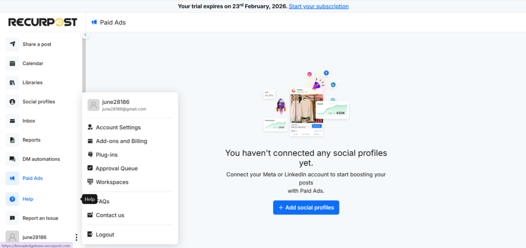Open the Calendar sidebar icon

(12, 64)
